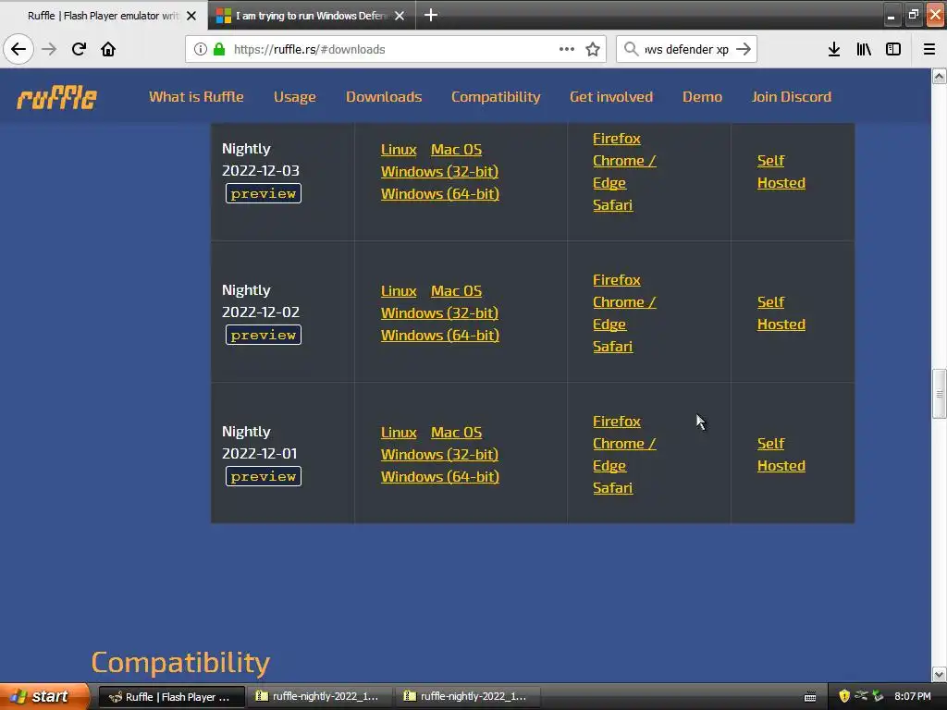This screenshot has width=947, height=710.
Task: Download Linux build for 2022-12-02
Action: coord(399,290)
